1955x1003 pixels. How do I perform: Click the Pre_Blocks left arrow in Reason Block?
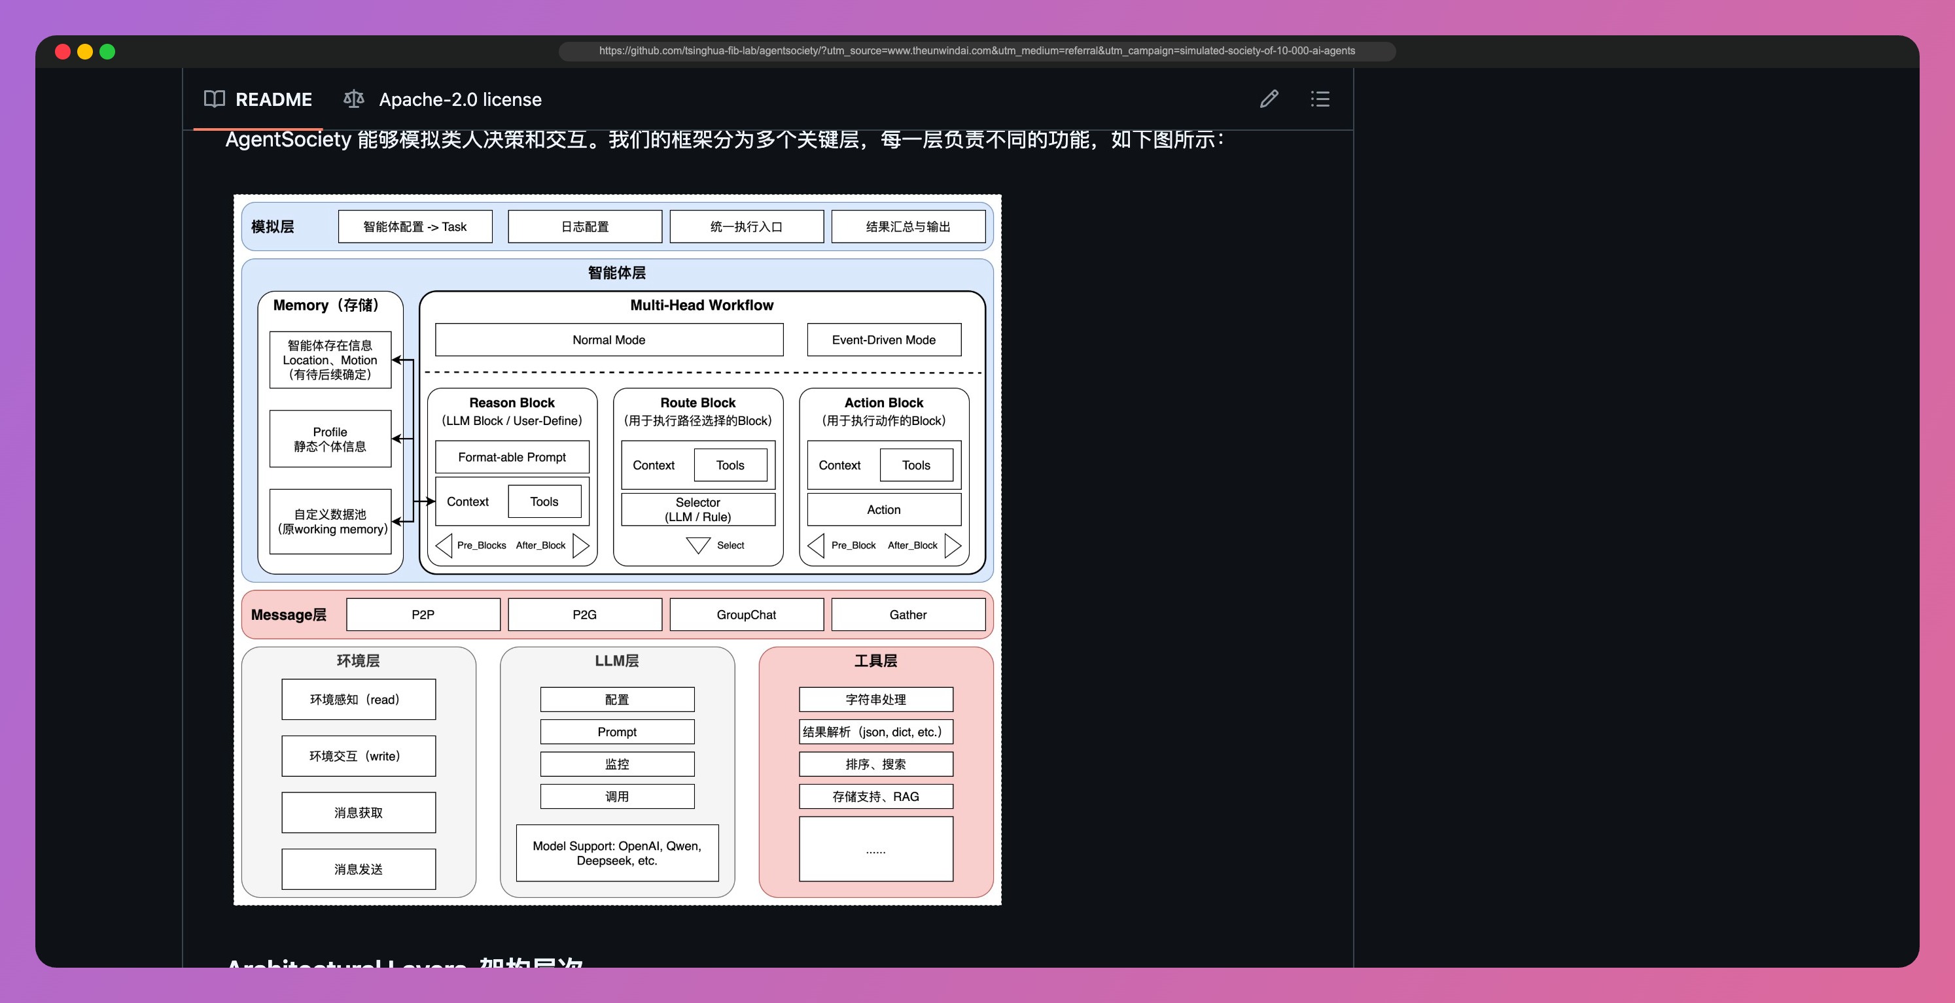(x=444, y=545)
